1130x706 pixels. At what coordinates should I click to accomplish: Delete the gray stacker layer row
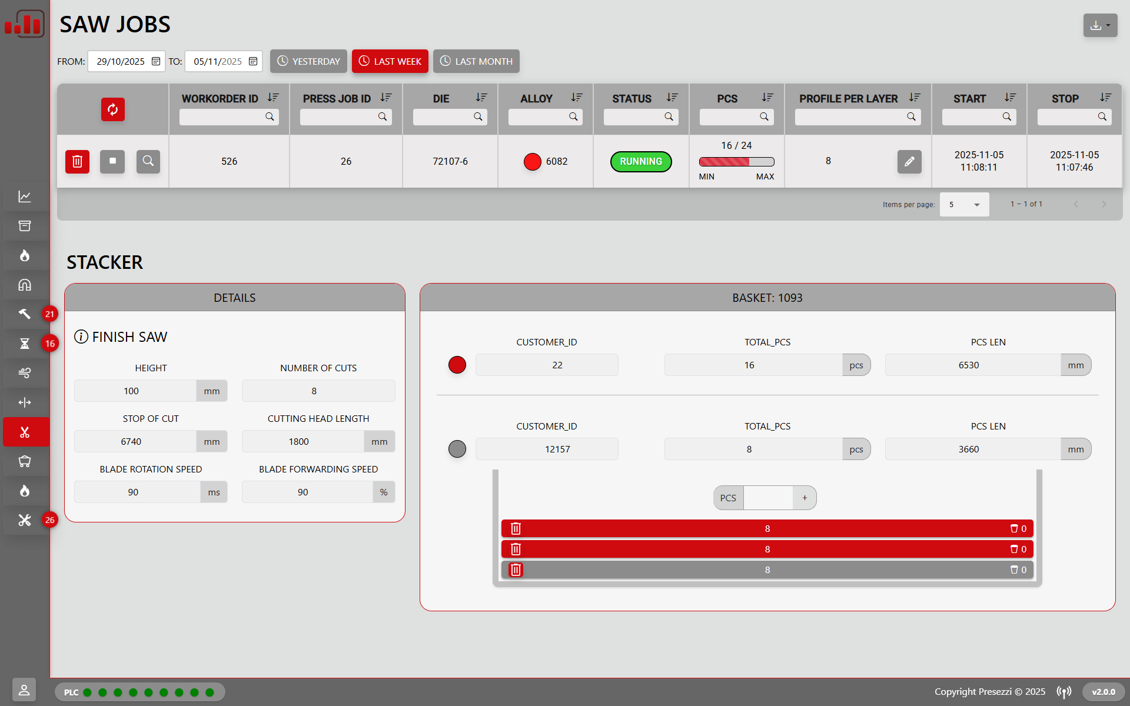(516, 570)
